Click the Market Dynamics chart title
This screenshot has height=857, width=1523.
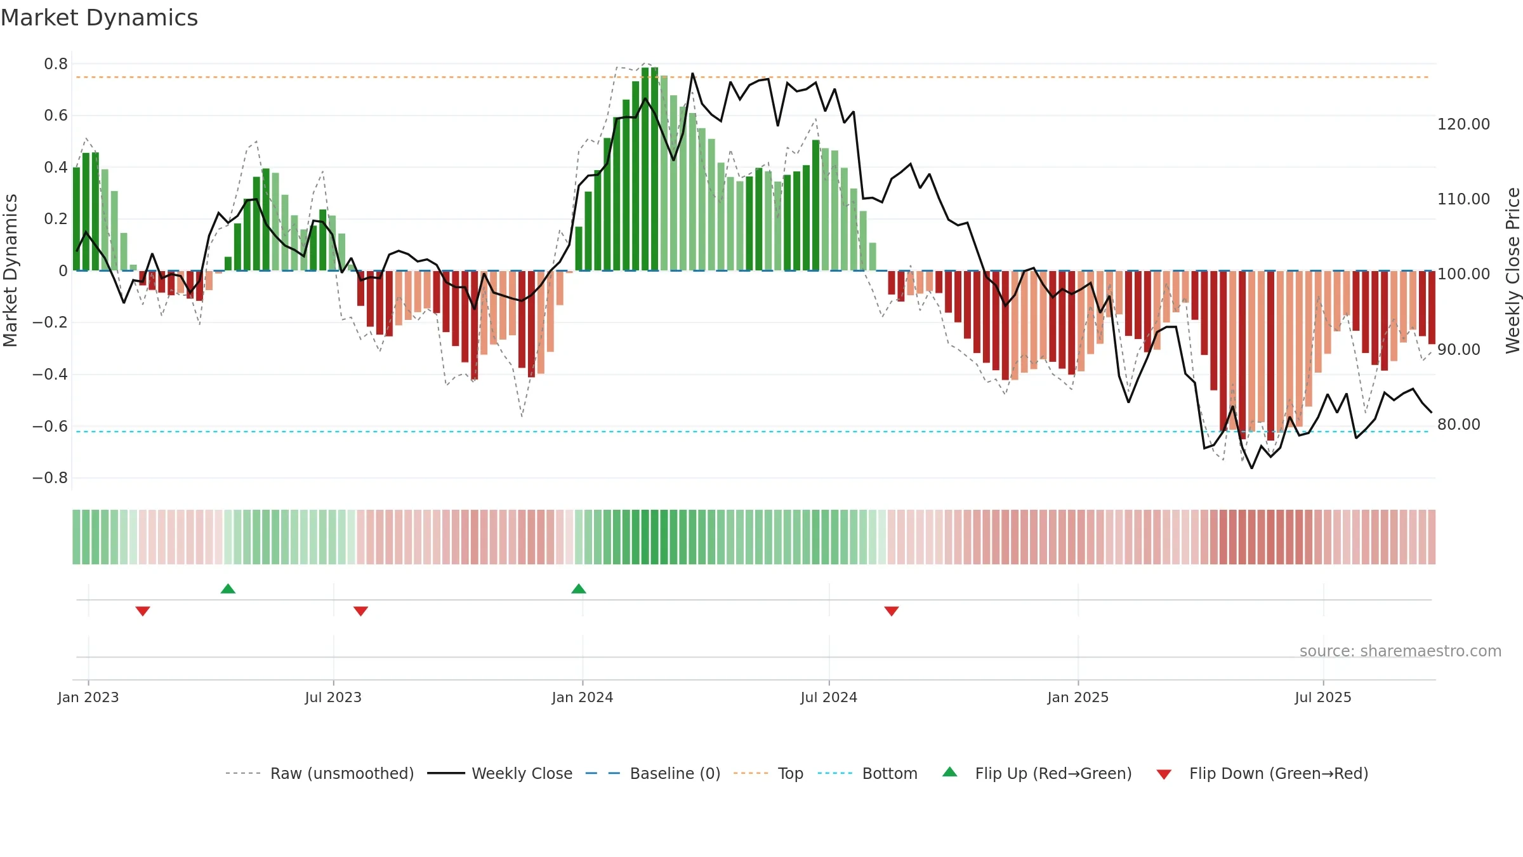point(99,18)
